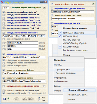Toggle the 'автоудаление файлов по маскам' checkbox
This screenshot has height=104, width=97.
[x=4, y=33]
